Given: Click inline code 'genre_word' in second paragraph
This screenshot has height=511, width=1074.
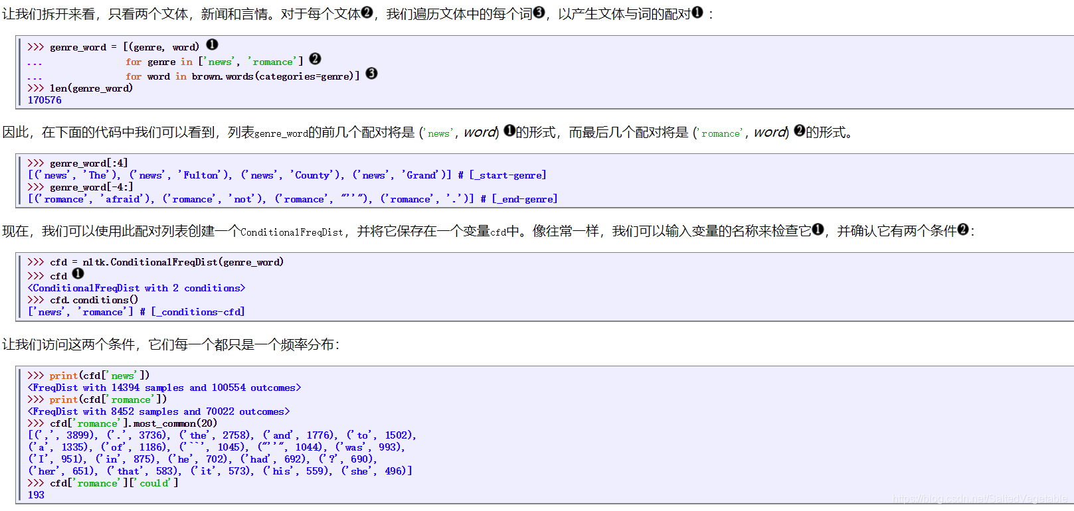Looking at the screenshot, I should tap(281, 133).
